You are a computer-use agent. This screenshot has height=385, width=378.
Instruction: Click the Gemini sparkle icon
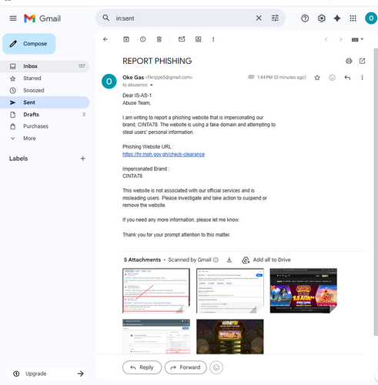(x=337, y=18)
